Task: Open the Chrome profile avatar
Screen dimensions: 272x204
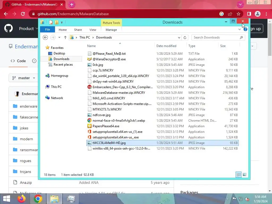Action: [x=258, y=14]
